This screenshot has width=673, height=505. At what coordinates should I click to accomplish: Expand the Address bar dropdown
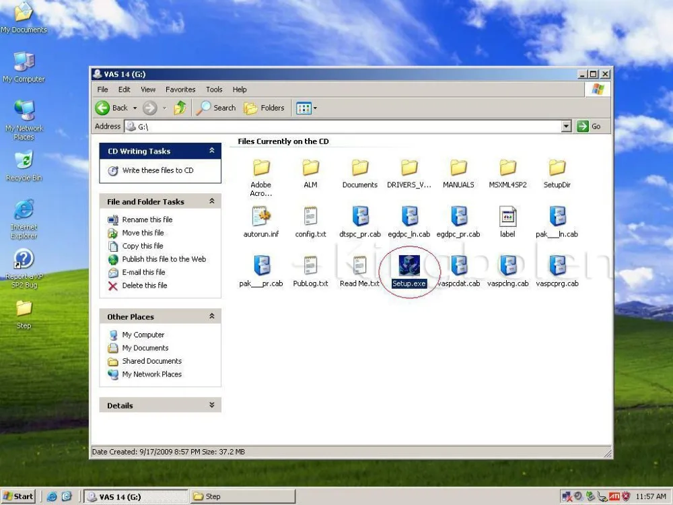[x=567, y=127]
